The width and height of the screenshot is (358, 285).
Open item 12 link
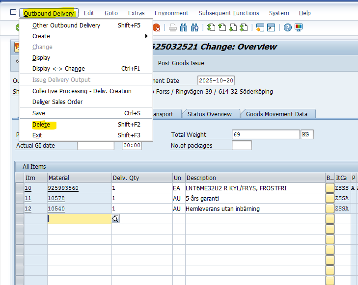point(28,208)
